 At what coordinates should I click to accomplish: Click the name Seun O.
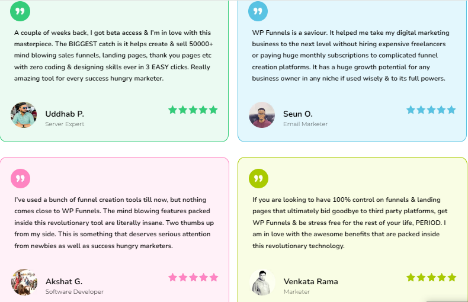point(297,114)
